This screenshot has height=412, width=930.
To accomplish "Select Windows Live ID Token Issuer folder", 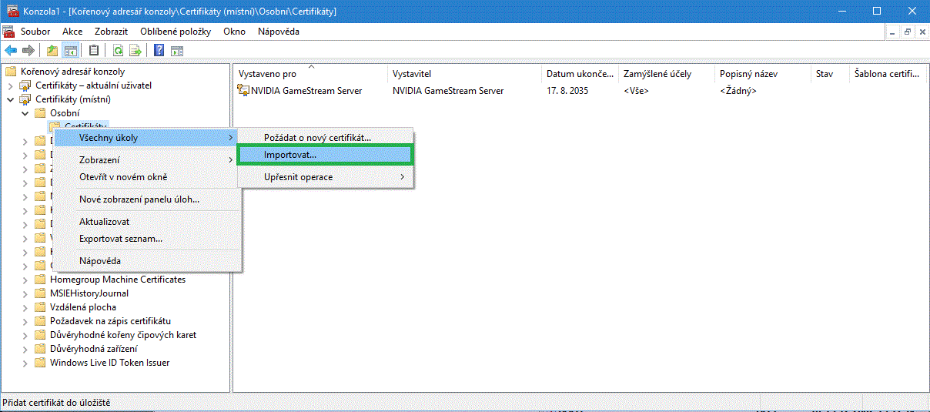I will [x=109, y=363].
